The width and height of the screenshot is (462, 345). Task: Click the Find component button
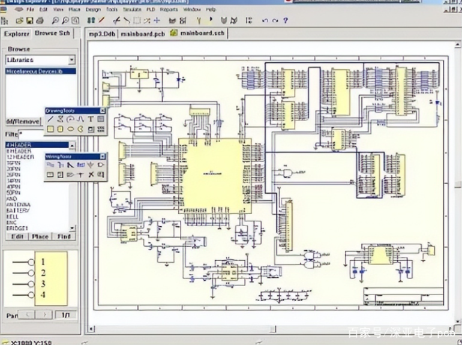[64, 236]
